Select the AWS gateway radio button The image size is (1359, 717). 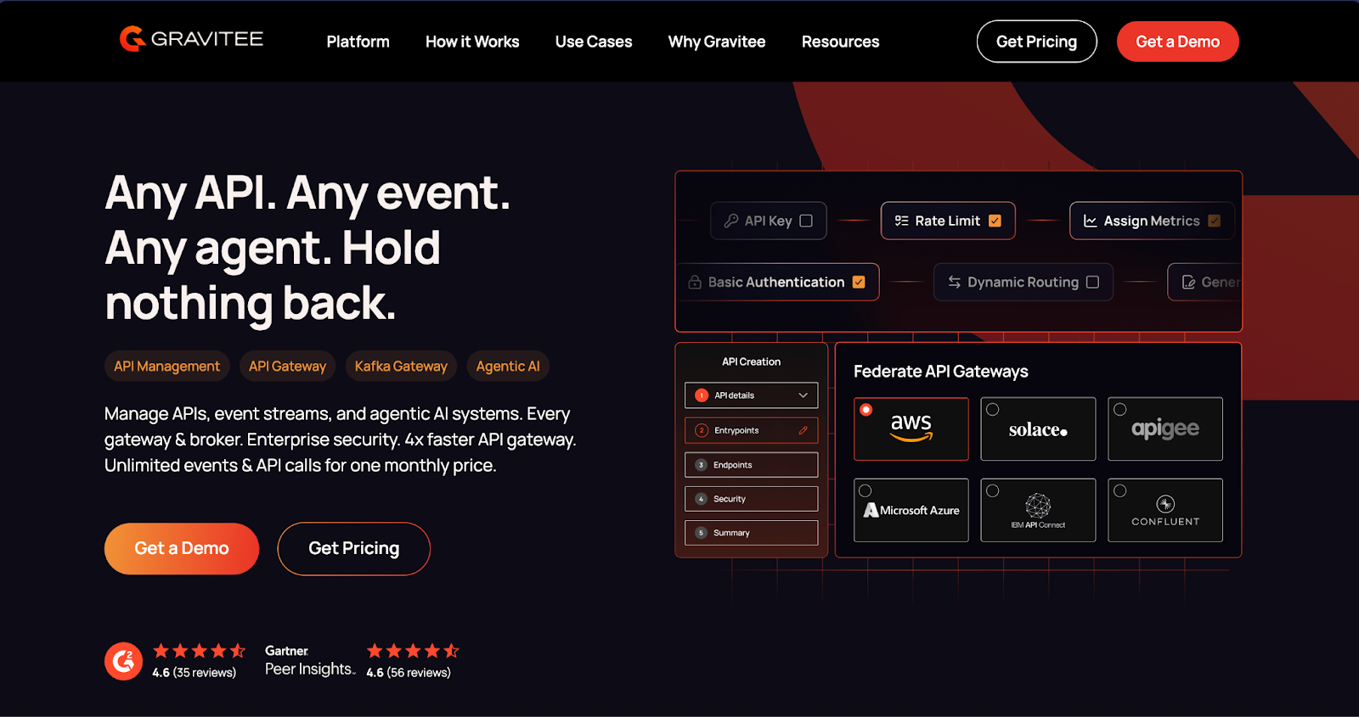tap(866, 410)
